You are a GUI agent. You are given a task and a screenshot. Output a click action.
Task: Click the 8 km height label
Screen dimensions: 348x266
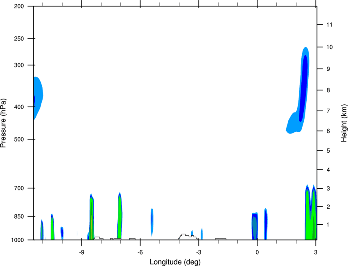(x=328, y=90)
